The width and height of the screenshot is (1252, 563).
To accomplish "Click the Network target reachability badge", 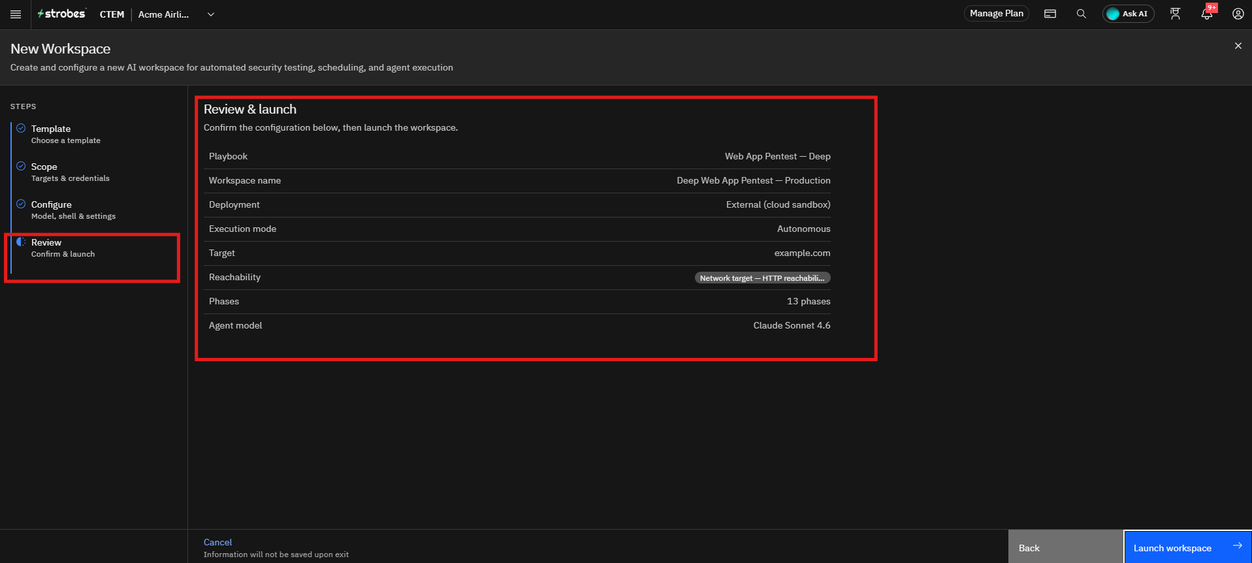I will click(x=762, y=278).
